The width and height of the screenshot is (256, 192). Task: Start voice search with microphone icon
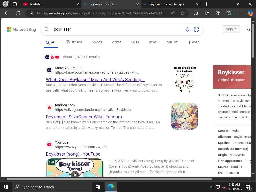187,29
